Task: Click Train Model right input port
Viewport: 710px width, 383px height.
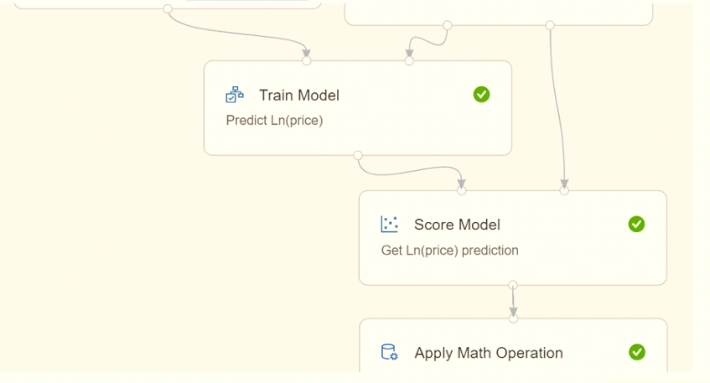Action: click(409, 60)
